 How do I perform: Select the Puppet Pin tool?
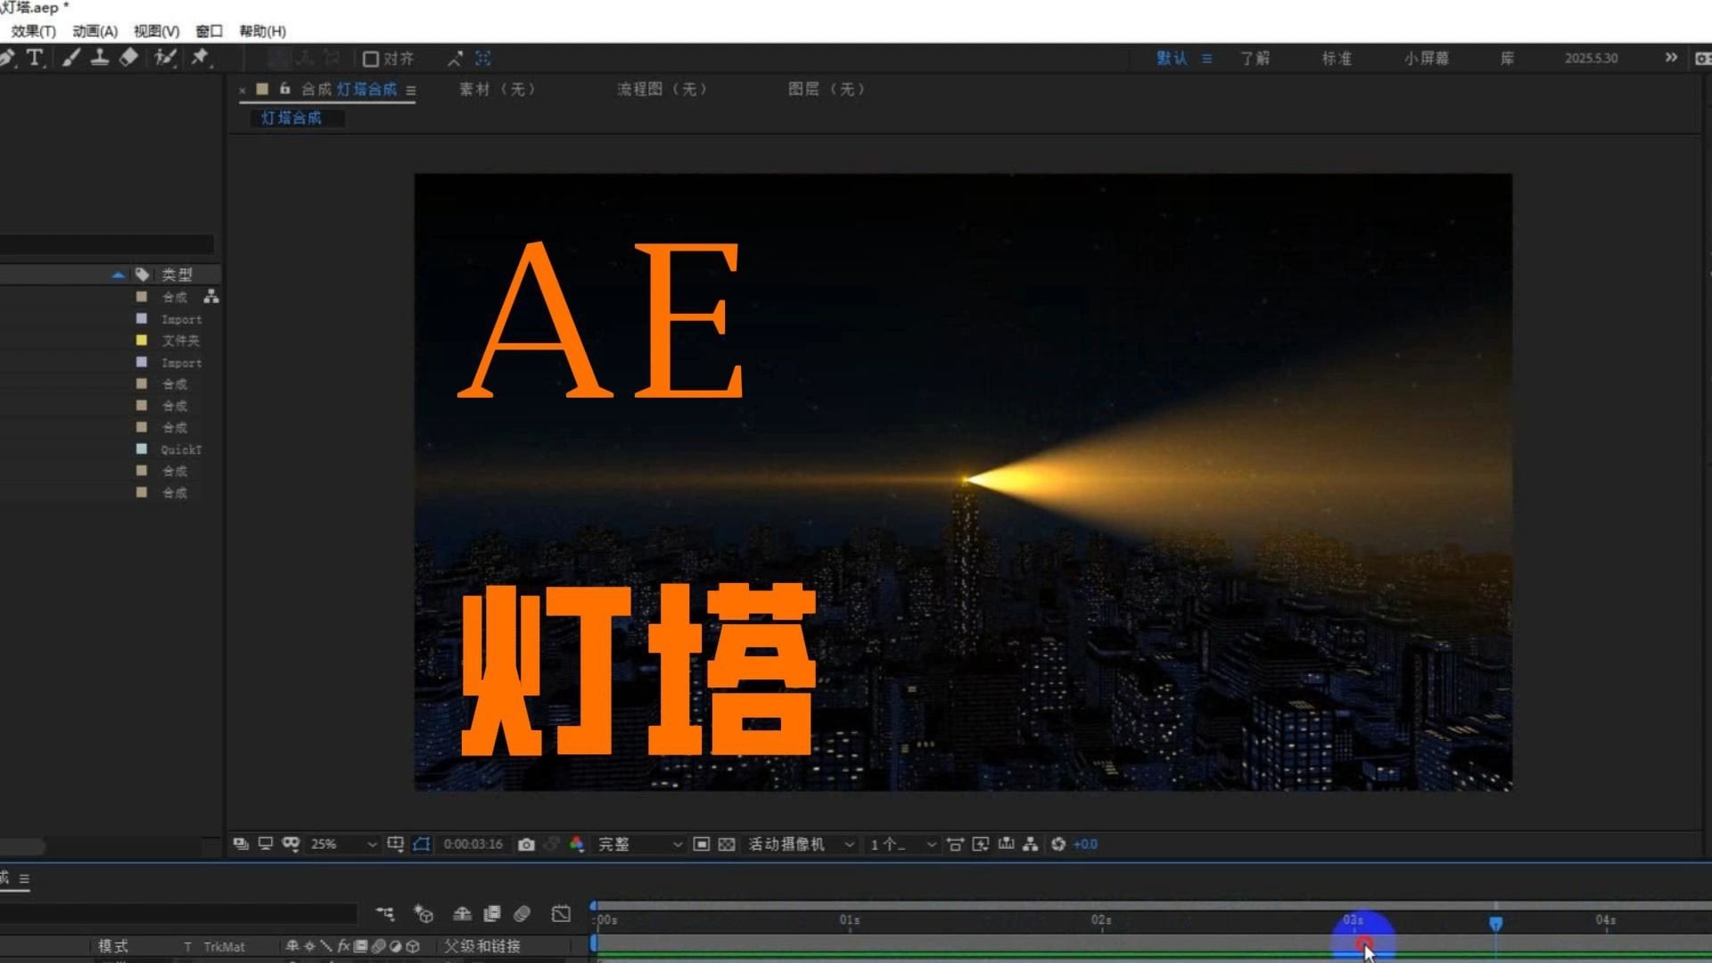(x=200, y=58)
